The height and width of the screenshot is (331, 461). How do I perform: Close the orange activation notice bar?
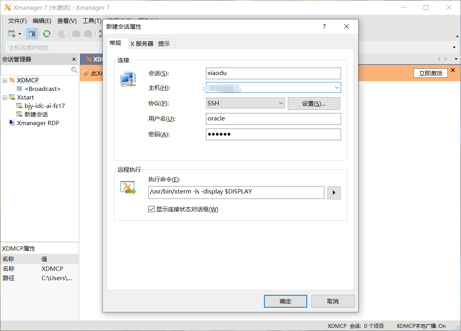coord(453,70)
